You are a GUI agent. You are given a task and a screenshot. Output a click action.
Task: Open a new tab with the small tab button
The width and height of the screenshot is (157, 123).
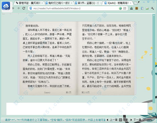(x=136, y=3)
